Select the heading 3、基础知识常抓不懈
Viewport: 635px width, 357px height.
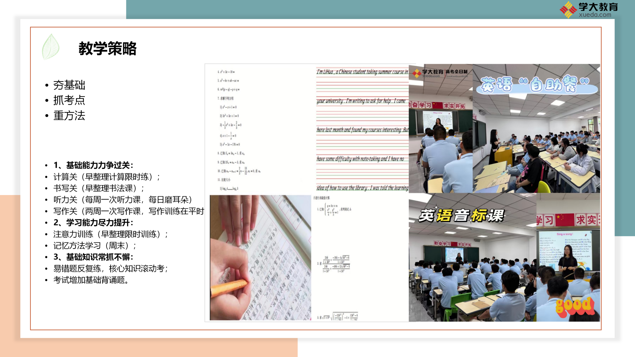93,257
